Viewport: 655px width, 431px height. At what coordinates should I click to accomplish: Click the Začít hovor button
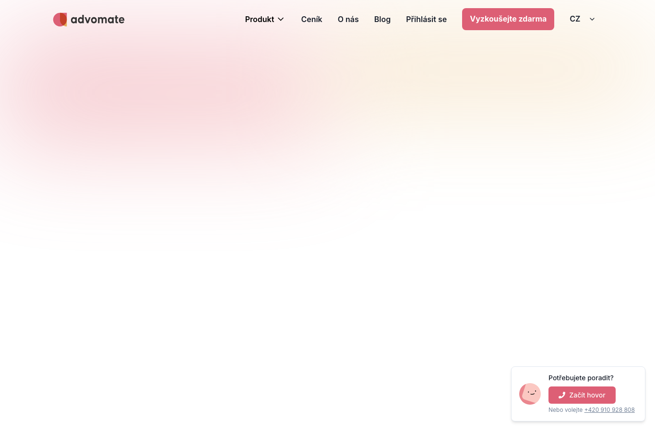click(582, 395)
